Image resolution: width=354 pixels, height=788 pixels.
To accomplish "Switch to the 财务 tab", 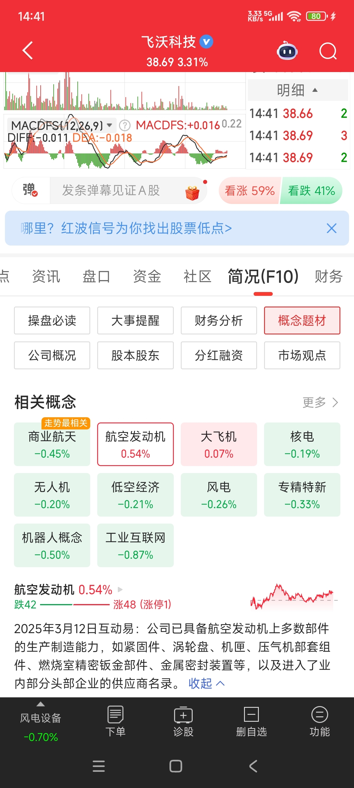I will 329,276.
